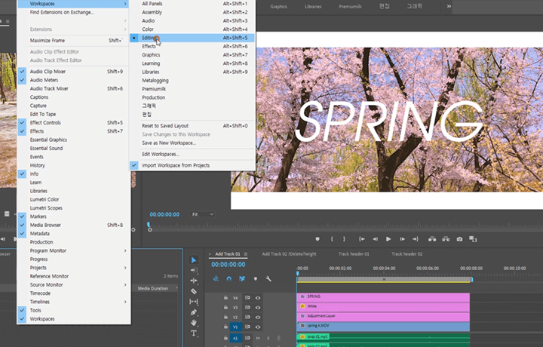Add marker in Program Monitor
This screenshot has width=543, height=347.
318,239
